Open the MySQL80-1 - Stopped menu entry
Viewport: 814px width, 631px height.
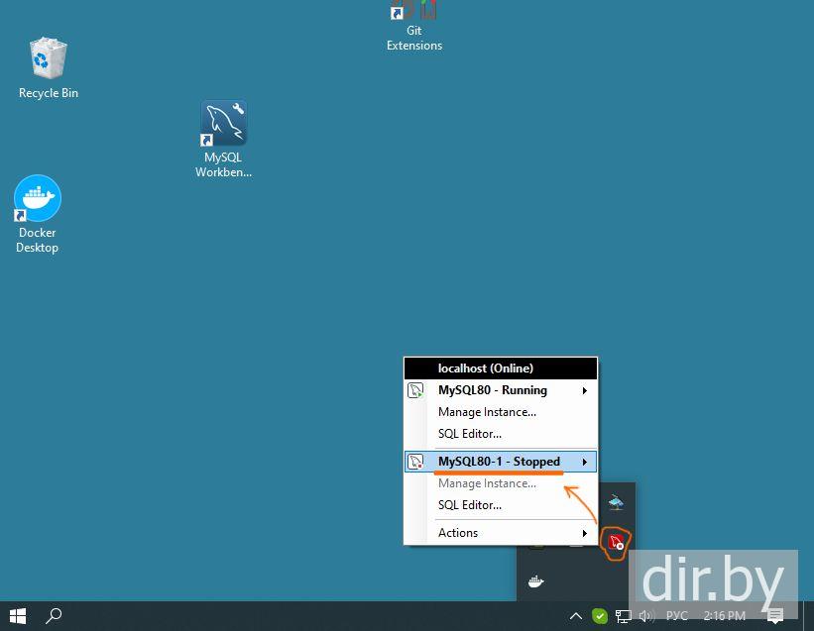tap(501, 462)
